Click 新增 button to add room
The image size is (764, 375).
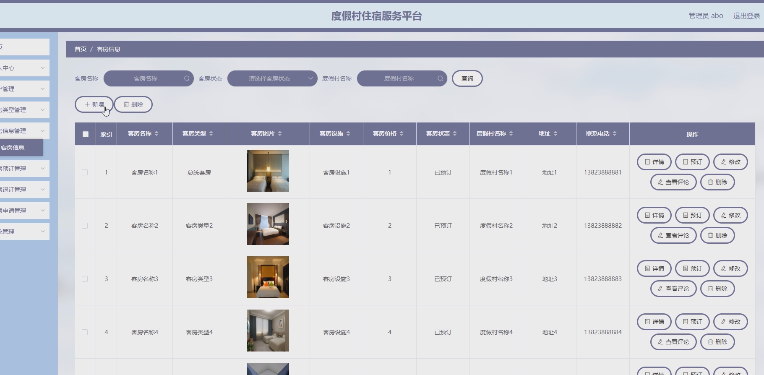point(94,104)
